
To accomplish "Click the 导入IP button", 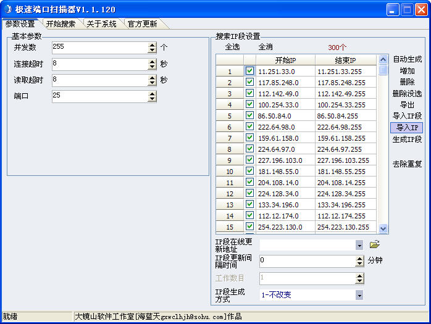I will click(407, 127).
